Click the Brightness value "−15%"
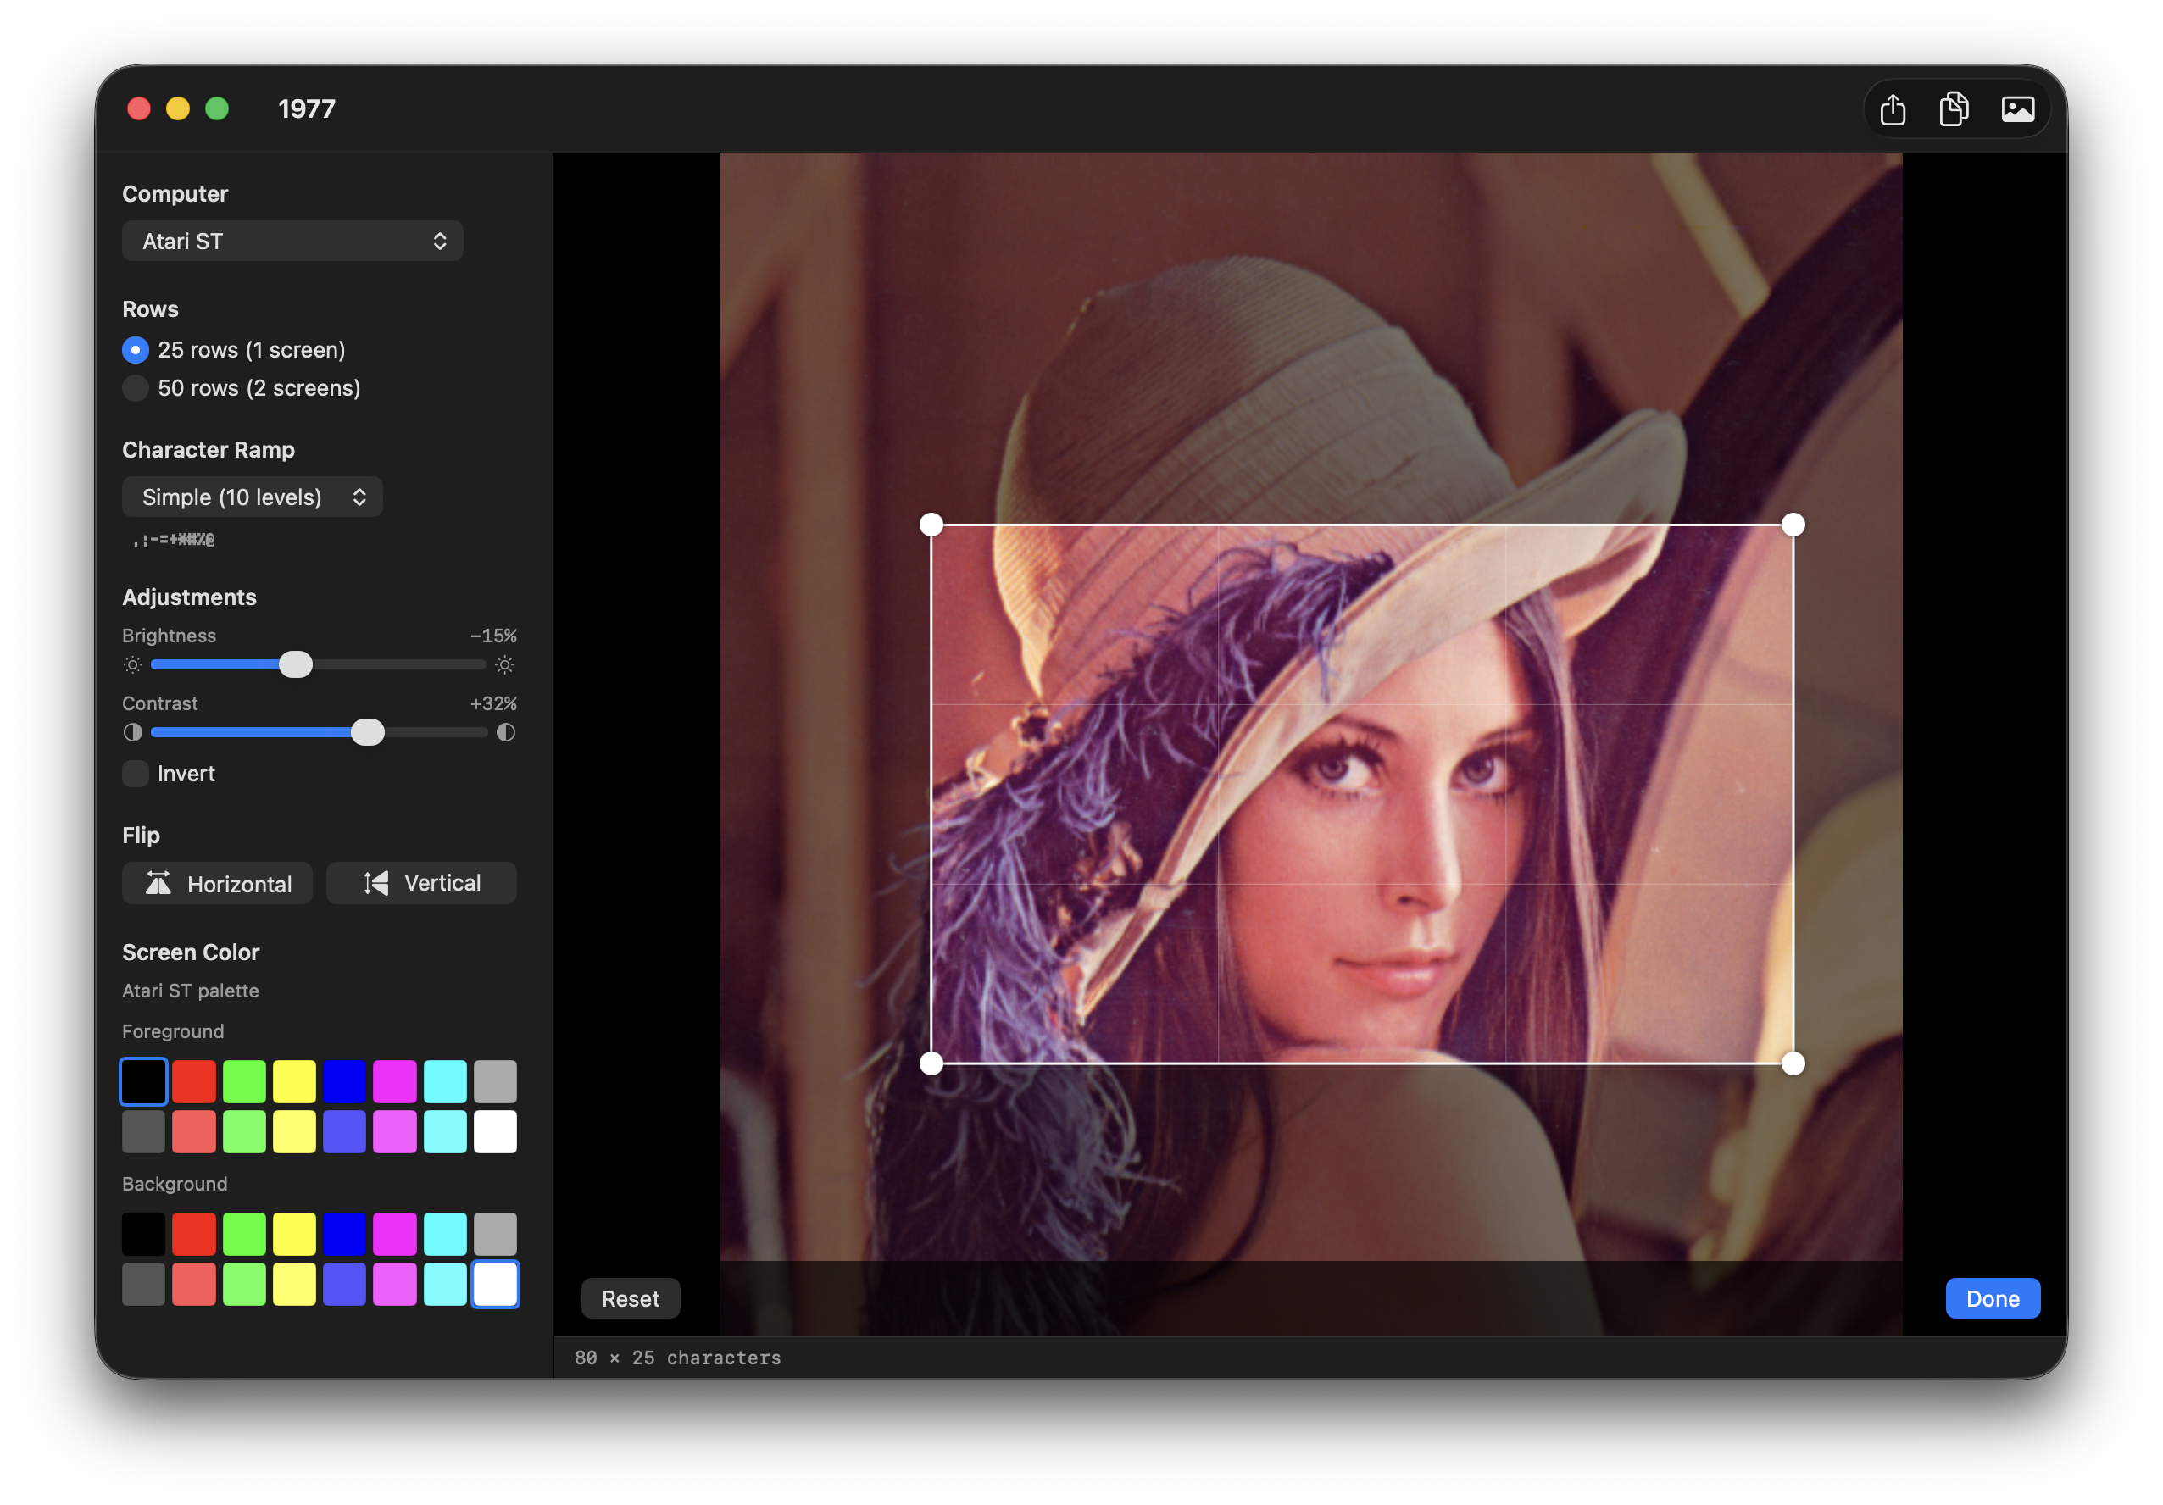The width and height of the screenshot is (2163, 1505). click(x=493, y=636)
